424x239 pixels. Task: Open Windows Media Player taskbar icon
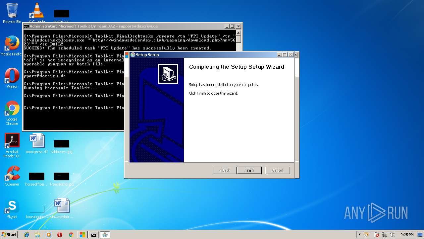click(49, 235)
